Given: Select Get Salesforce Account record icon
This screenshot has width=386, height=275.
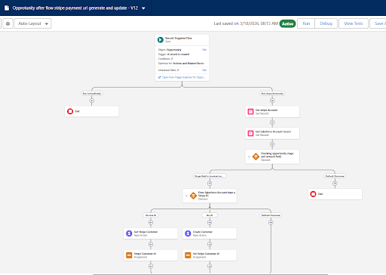Looking at the screenshot, I should pos(250,133).
